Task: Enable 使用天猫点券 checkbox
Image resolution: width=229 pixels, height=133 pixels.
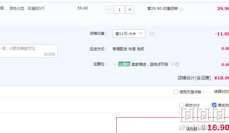Action: (176, 92)
